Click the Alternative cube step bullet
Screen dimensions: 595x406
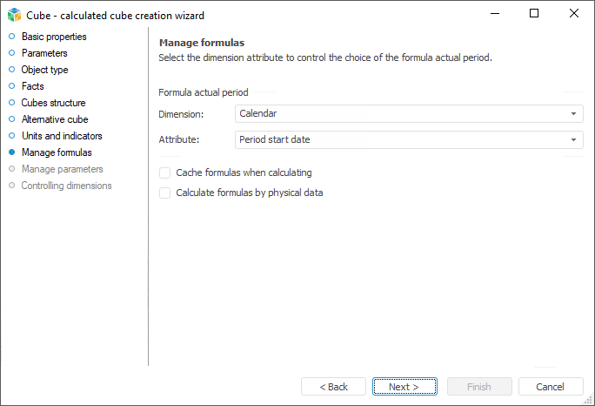coord(11,119)
